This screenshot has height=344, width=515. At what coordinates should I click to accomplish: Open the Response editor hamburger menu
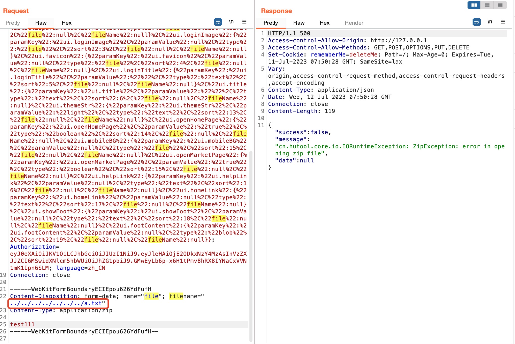pyautogui.click(x=503, y=22)
